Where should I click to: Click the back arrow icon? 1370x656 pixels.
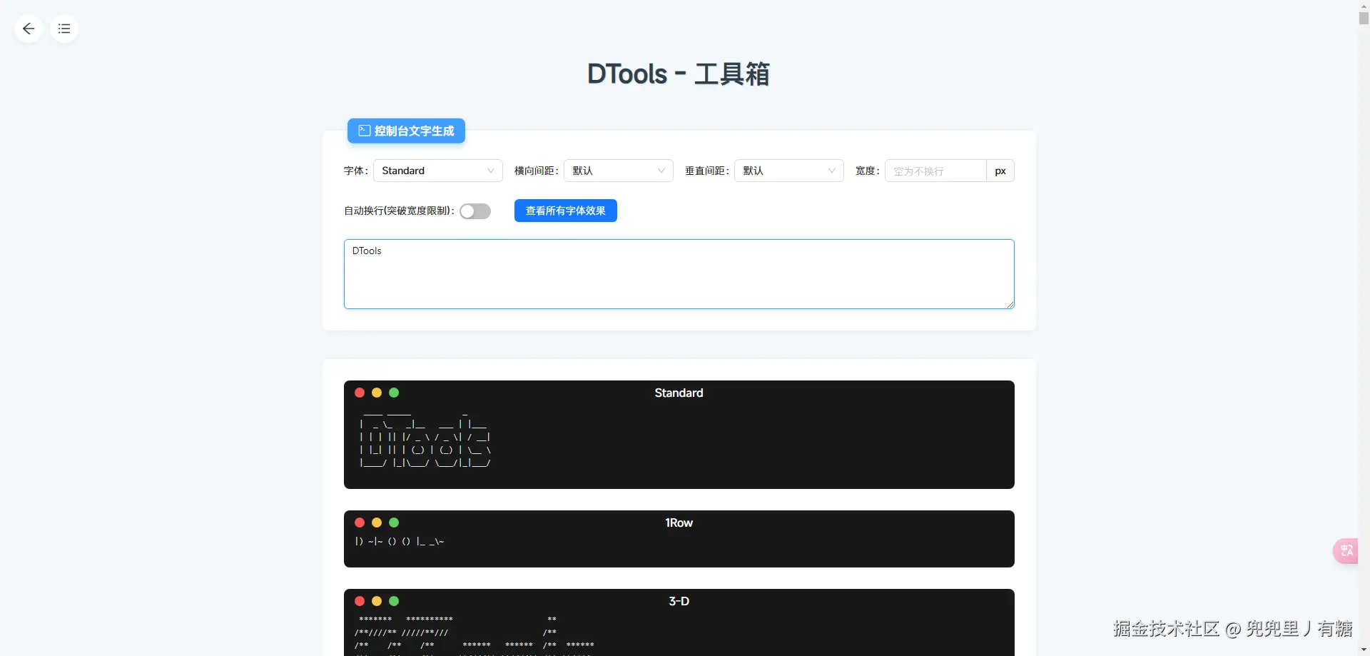point(29,29)
